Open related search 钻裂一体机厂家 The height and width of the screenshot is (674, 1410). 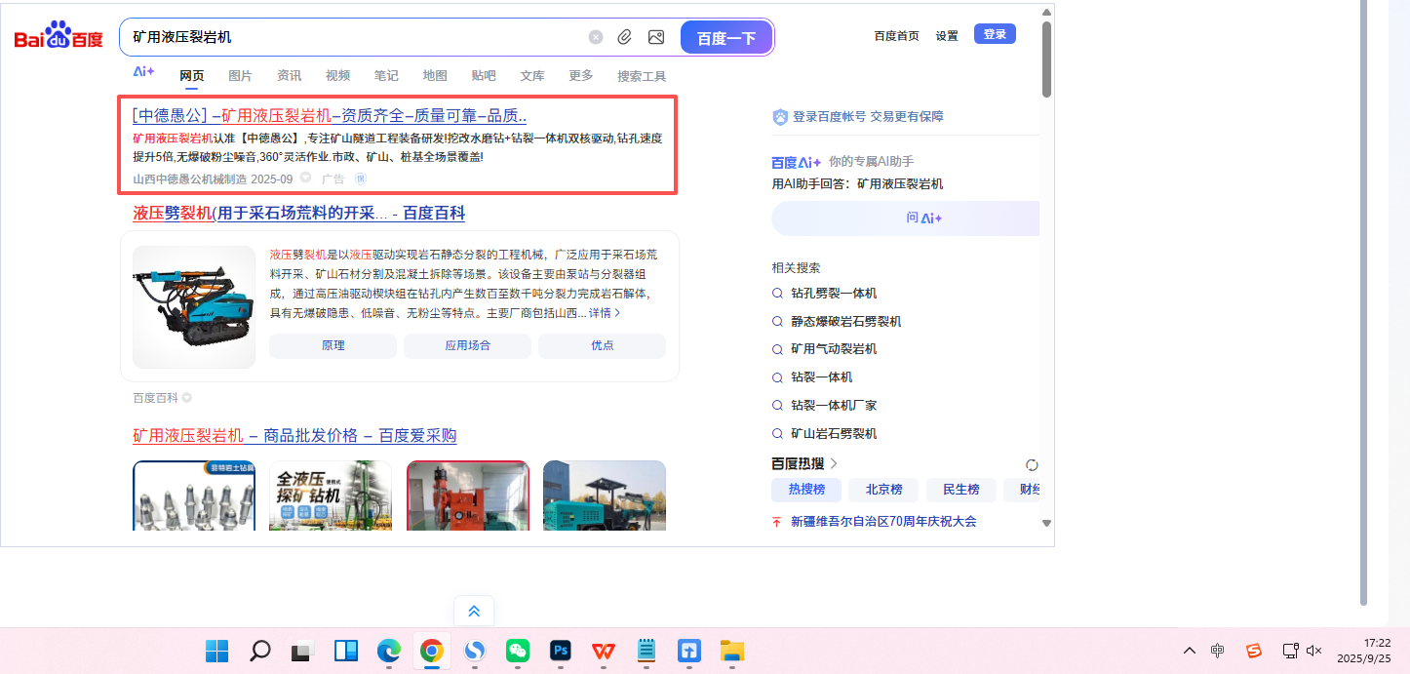[834, 405]
